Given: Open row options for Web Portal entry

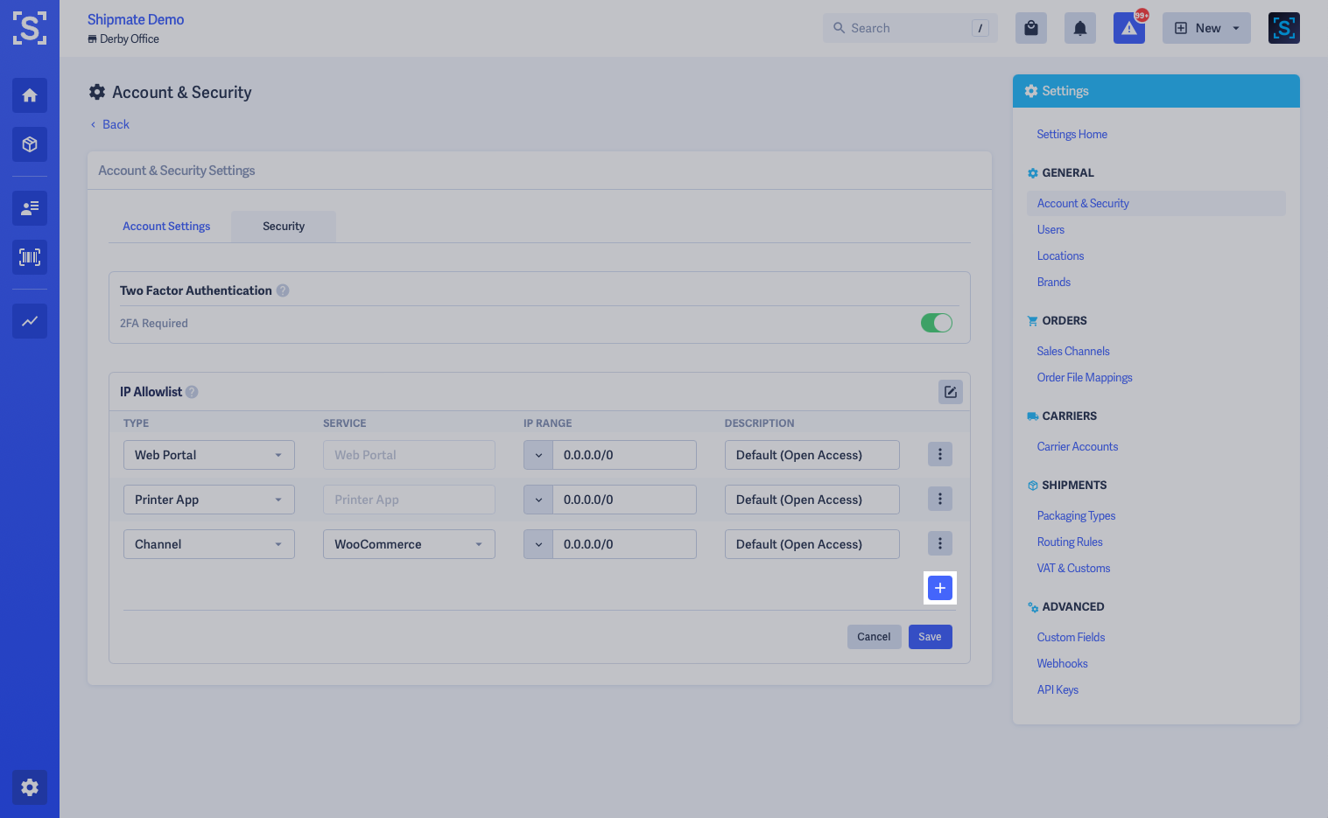Looking at the screenshot, I should (x=940, y=454).
